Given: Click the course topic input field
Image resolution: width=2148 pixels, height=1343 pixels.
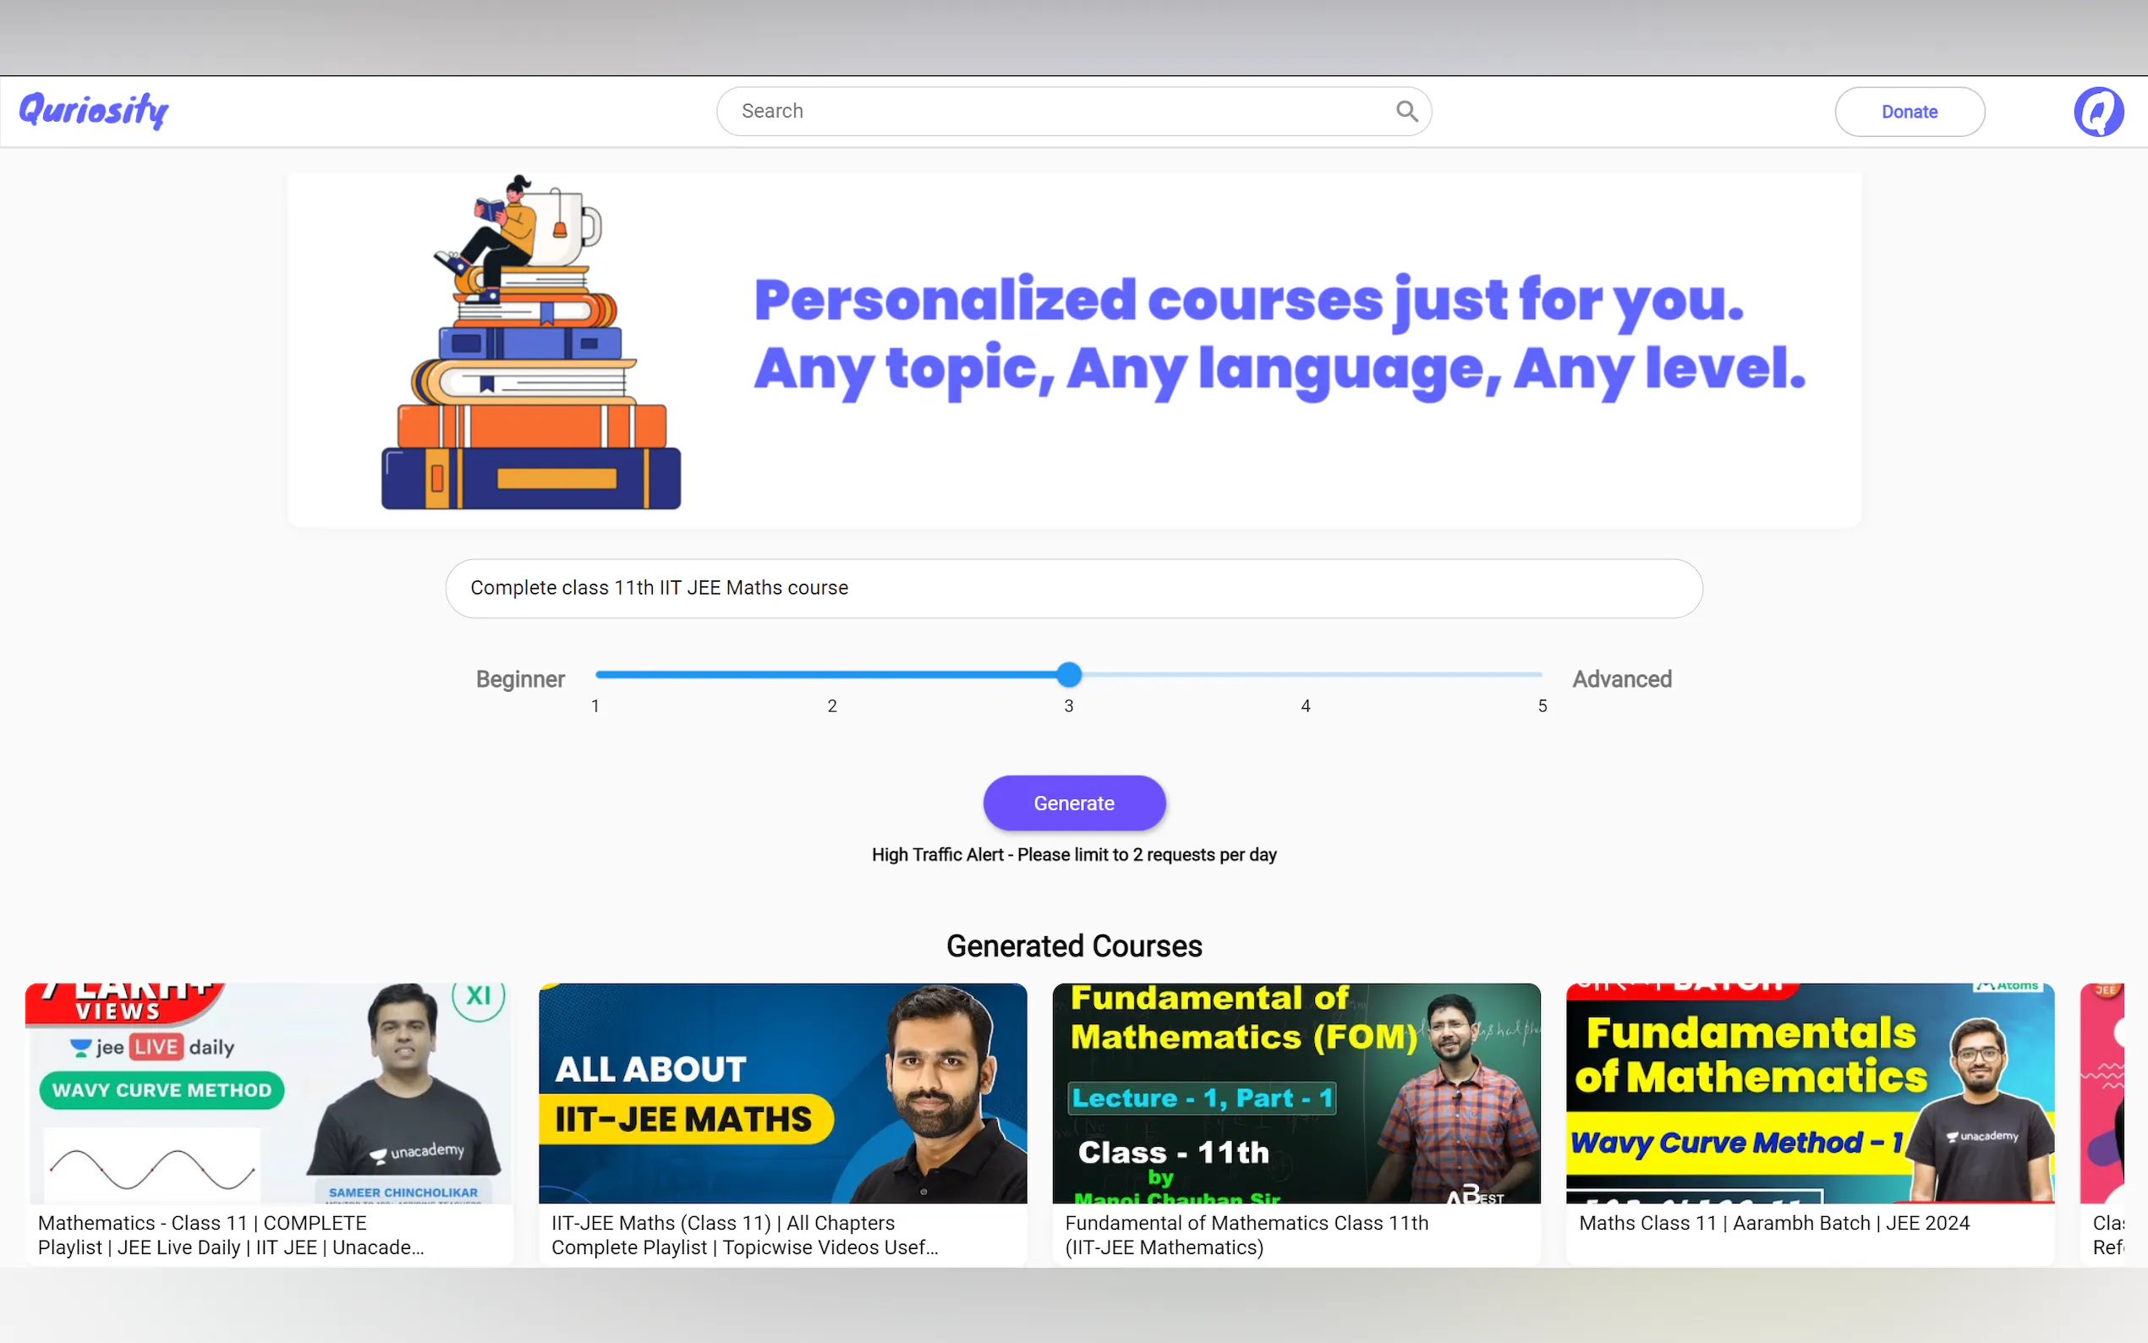Looking at the screenshot, I should pyautogui.click(x=1073, y=588).
